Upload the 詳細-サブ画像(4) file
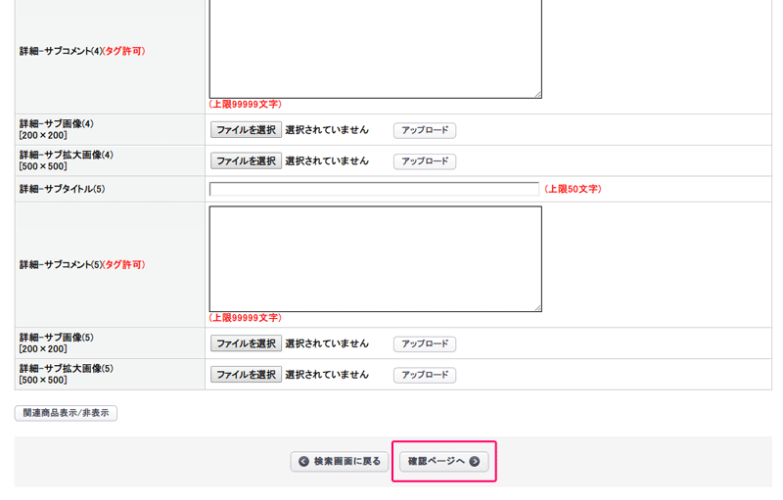 click(x=425, y=130)
